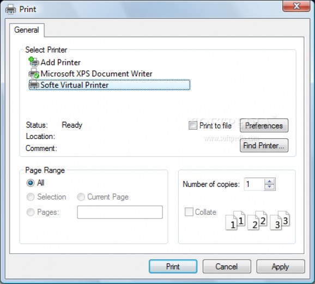This screenshot has height=284, width=315.
Task: Choose the Current Page radio button
Action: pyautogui.click(x=81, y=197)
